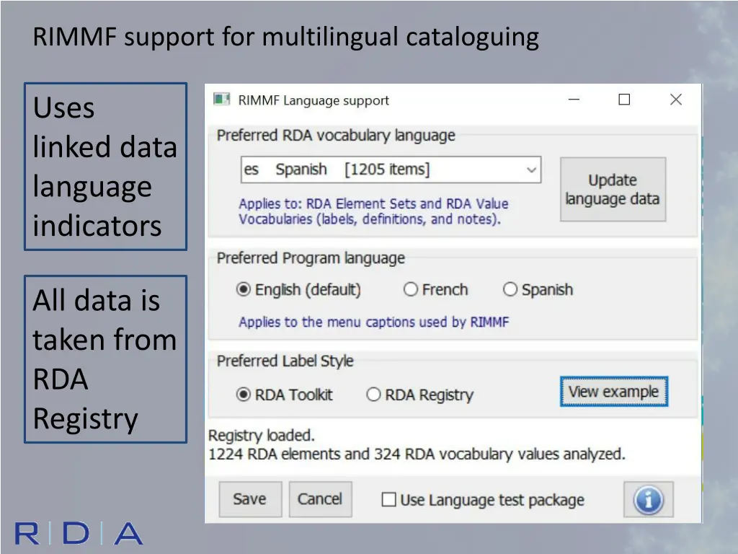Click 'Applies to: RDA Element Sets' note
This screenshot has height=554, width=738.
(x=374, y=211)
